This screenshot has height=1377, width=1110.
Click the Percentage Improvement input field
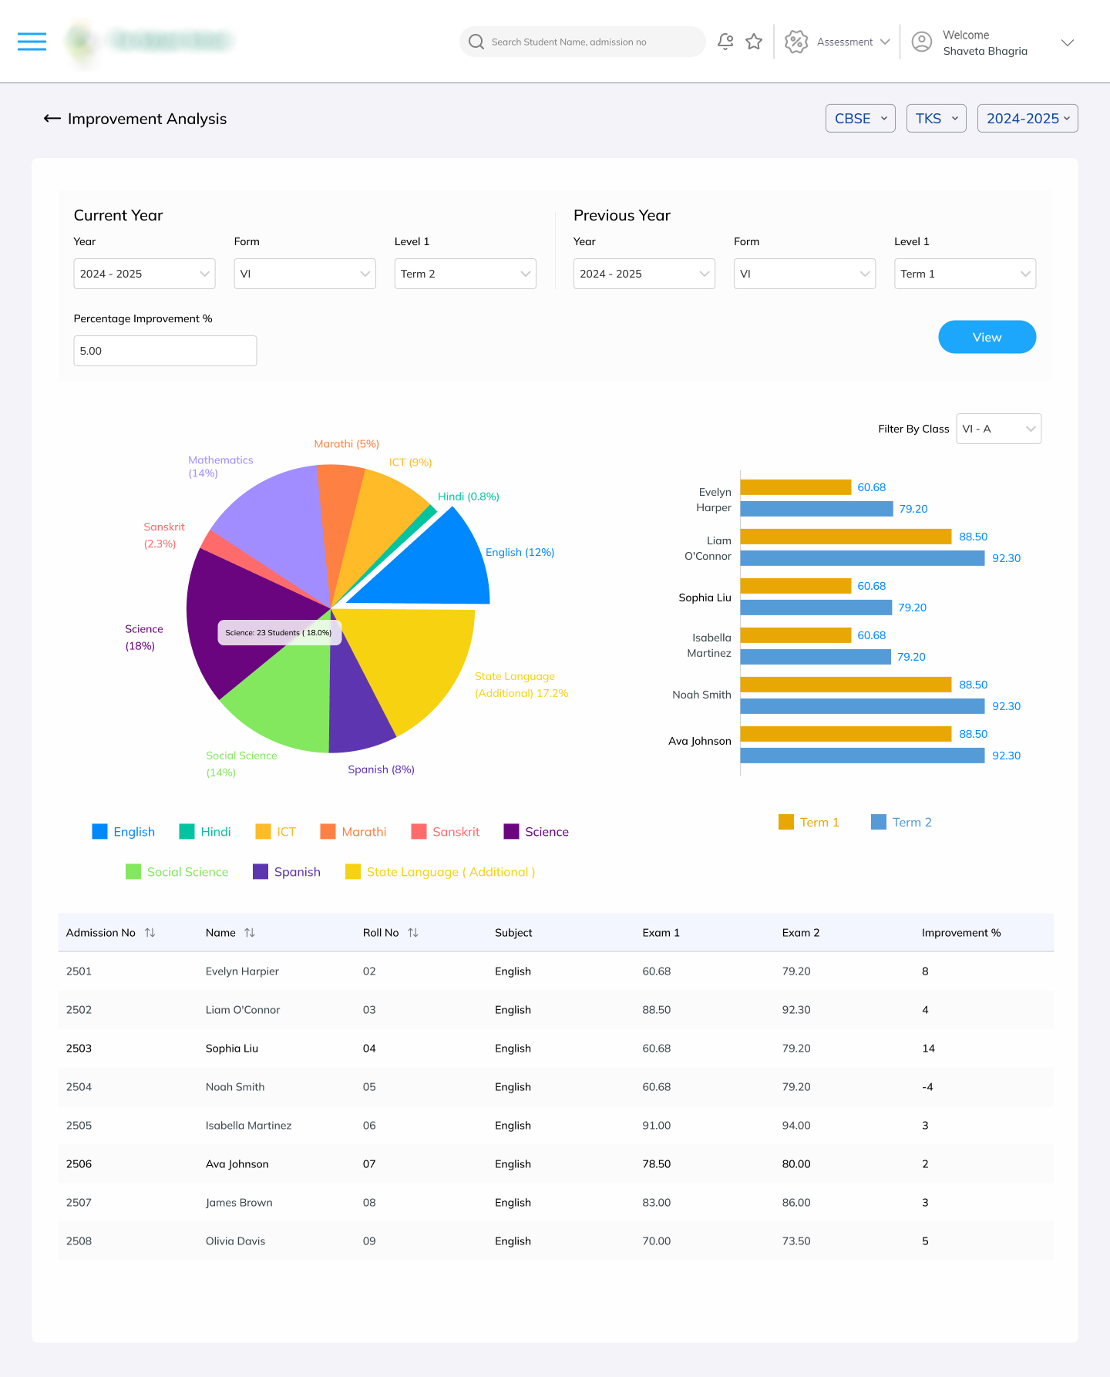[165, 351]
